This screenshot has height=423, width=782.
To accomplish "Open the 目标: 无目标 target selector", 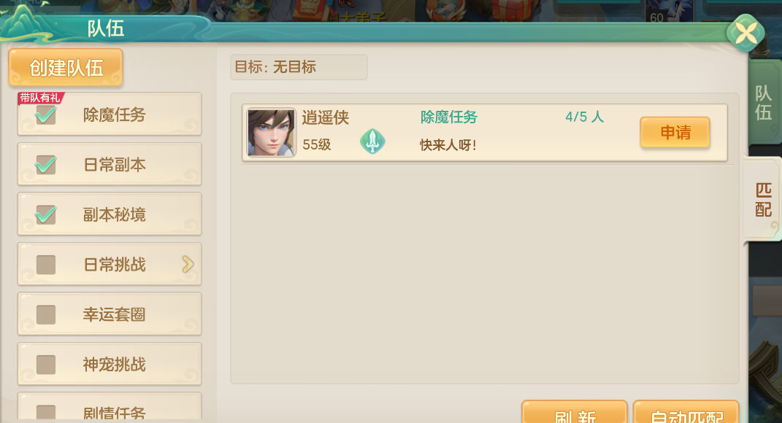I will [299, 67].
